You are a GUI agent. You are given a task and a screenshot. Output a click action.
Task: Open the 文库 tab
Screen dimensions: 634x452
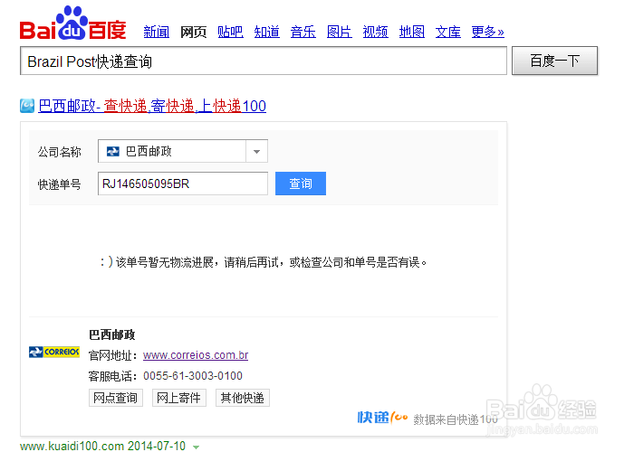pos(448,32)
